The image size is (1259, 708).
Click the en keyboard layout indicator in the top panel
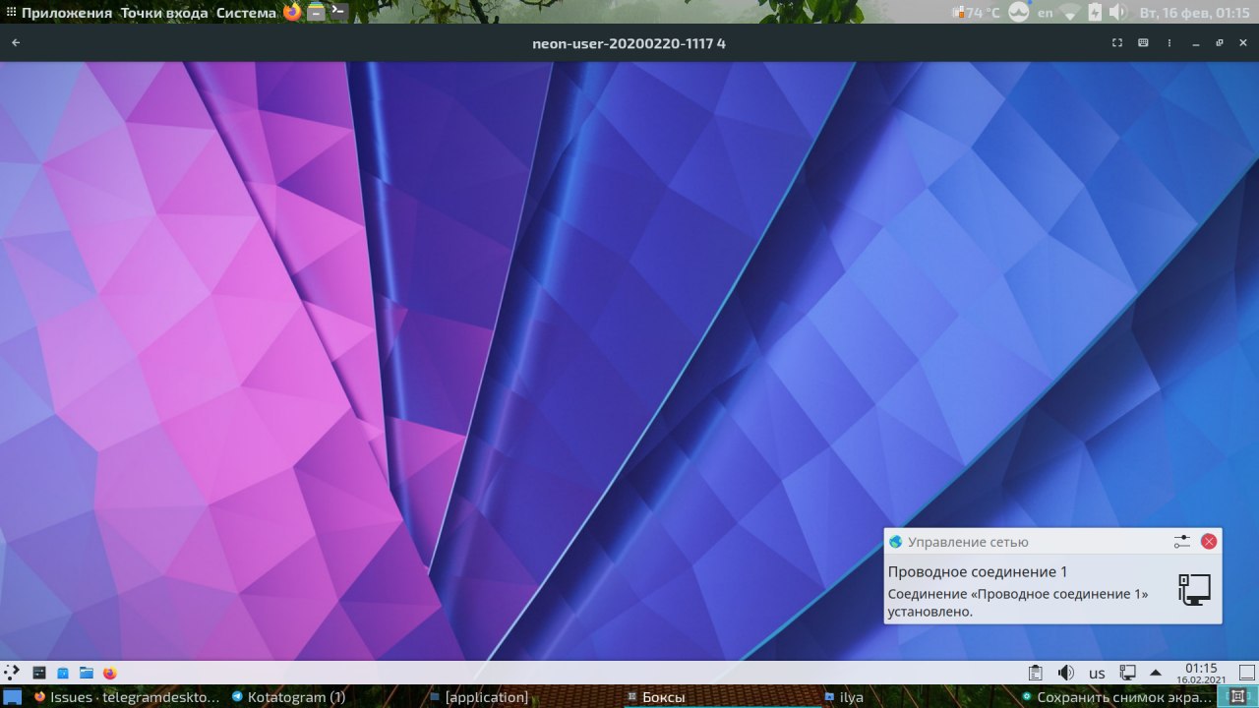(1046, 13)
